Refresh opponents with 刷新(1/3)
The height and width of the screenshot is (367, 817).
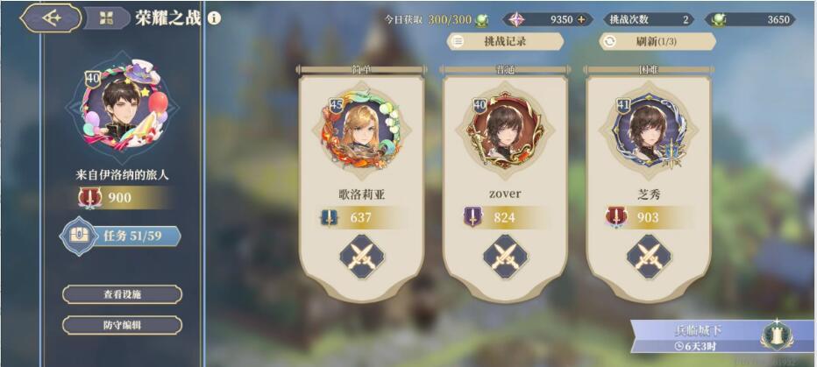[x=657, y=42]
